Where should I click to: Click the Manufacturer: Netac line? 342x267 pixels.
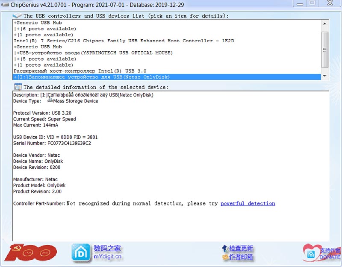(35, 179)
